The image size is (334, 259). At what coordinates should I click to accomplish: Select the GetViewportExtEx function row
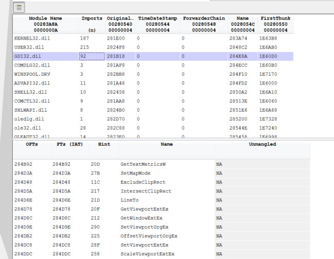[x=161, y=209]
